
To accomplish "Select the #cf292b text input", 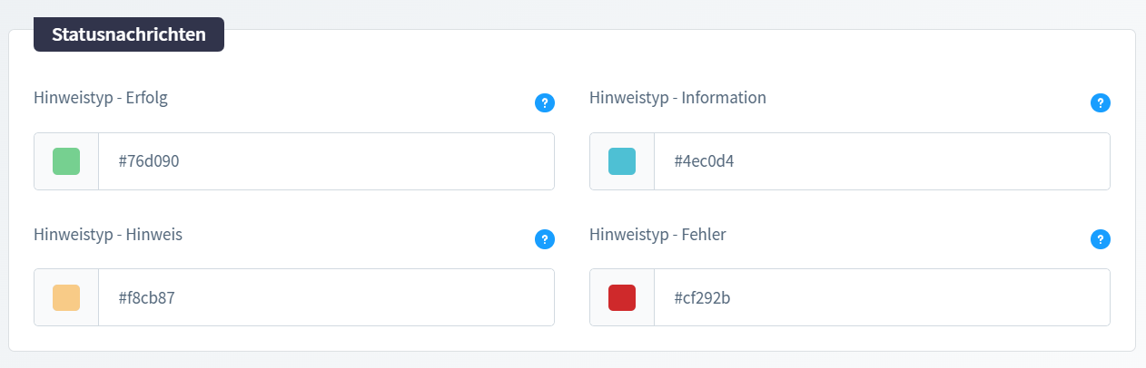I will pyautogui.click(x=882, y=297).
